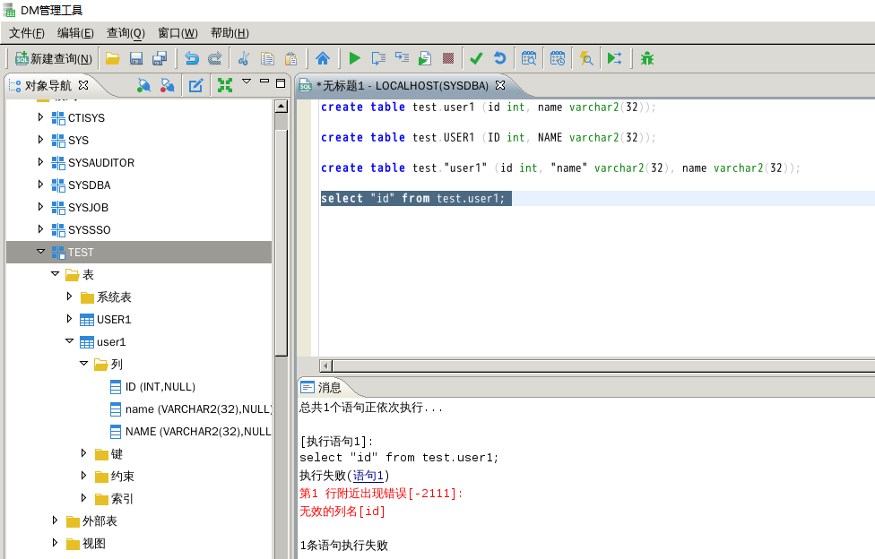Expand the 系统表 folder
The width and height of the screenshot is (875, 559).
(69, 297)
